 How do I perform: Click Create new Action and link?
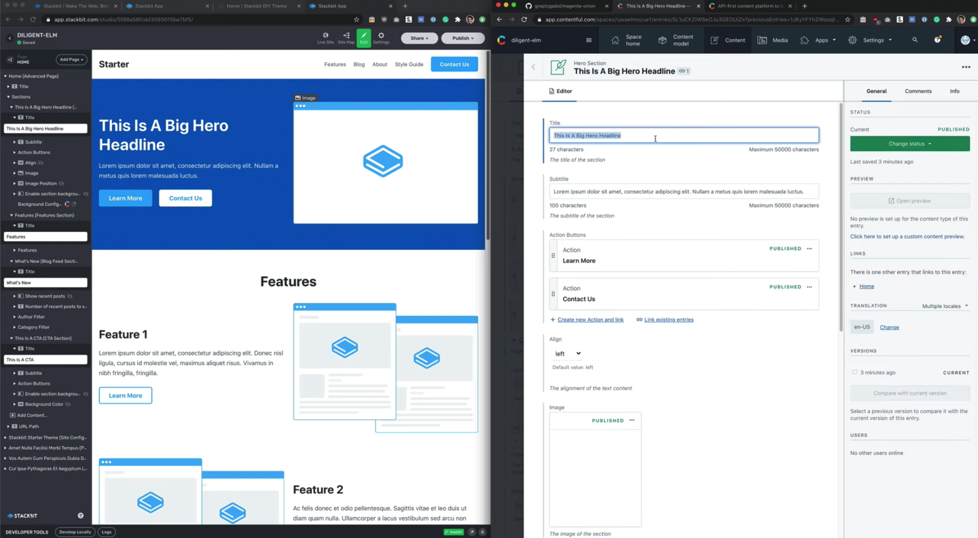coord(590,320)
